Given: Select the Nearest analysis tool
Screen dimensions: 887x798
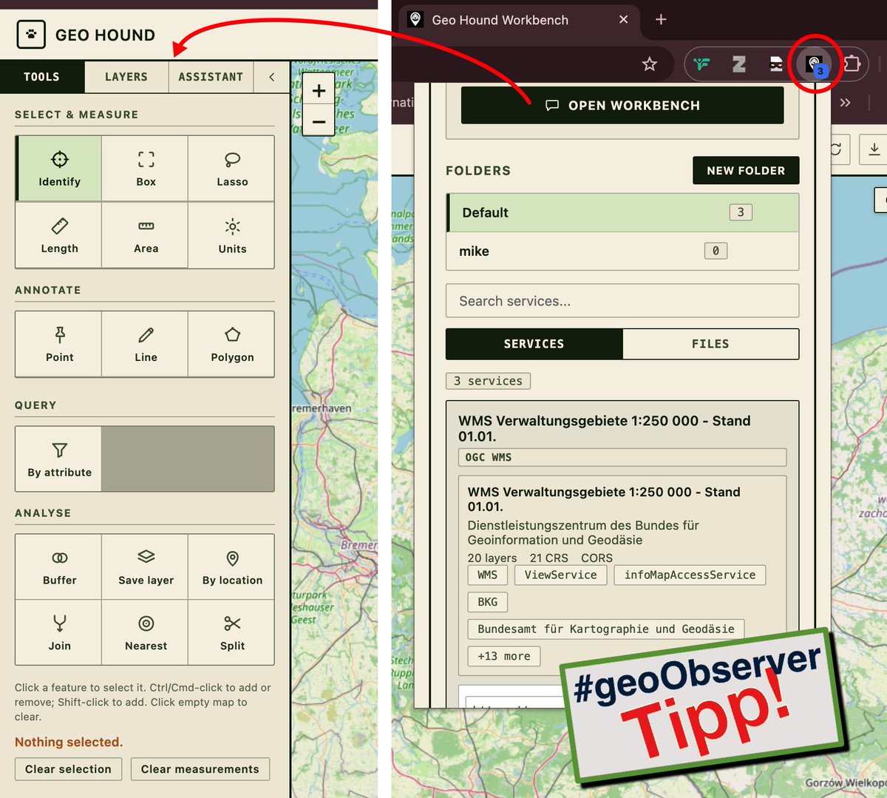Looking at the screenshot, I should (146, 633).
